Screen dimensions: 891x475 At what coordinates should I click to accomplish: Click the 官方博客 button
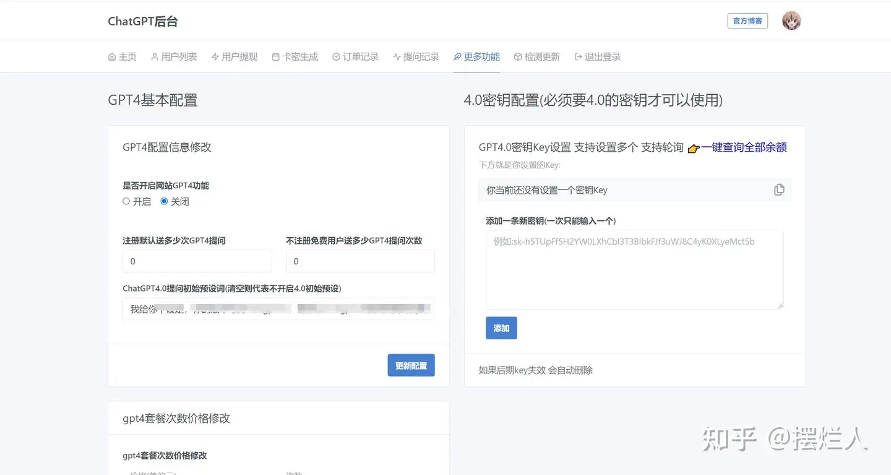747,21
